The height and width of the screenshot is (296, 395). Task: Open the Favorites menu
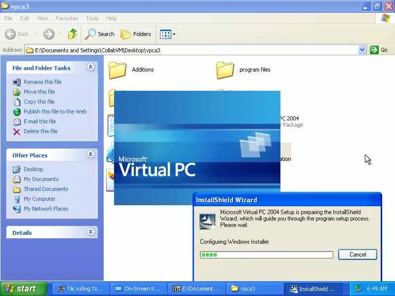[67, 18]
